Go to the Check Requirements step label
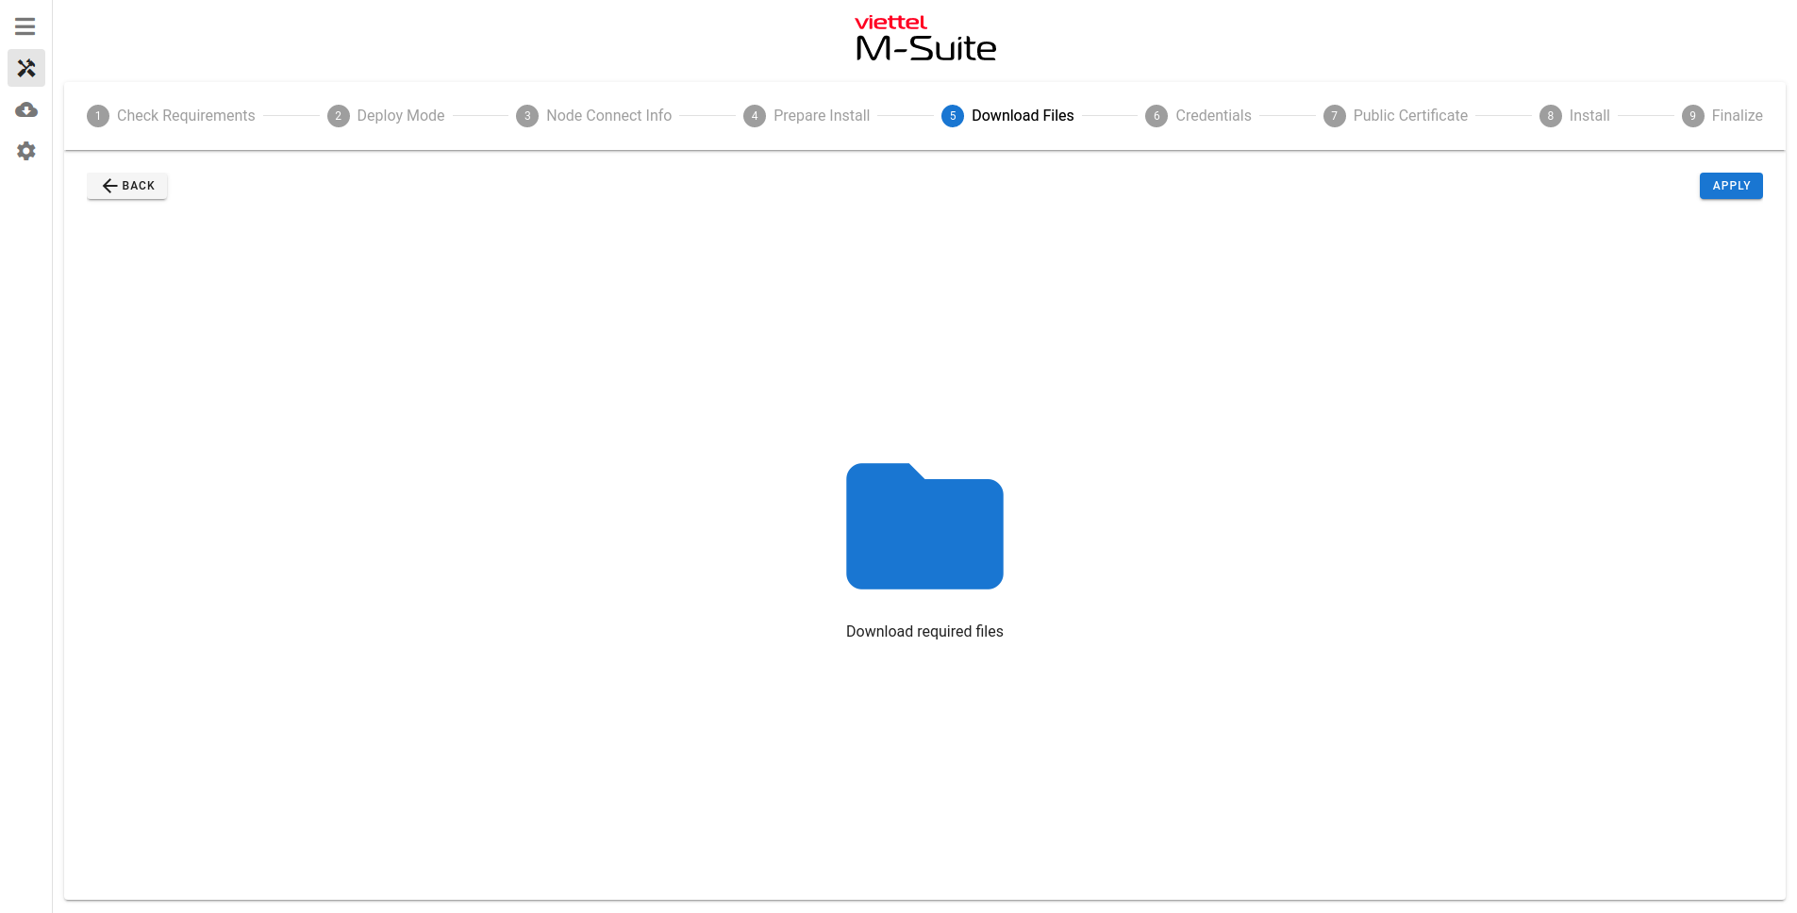The width and height of the screenshot is (1797, 913). (x=186, y=115)
